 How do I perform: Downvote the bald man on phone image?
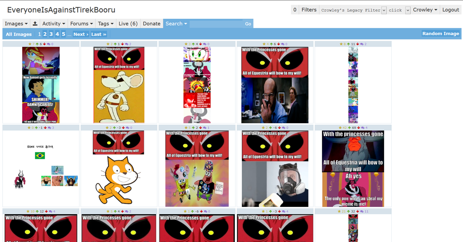[x=279, y=44]
